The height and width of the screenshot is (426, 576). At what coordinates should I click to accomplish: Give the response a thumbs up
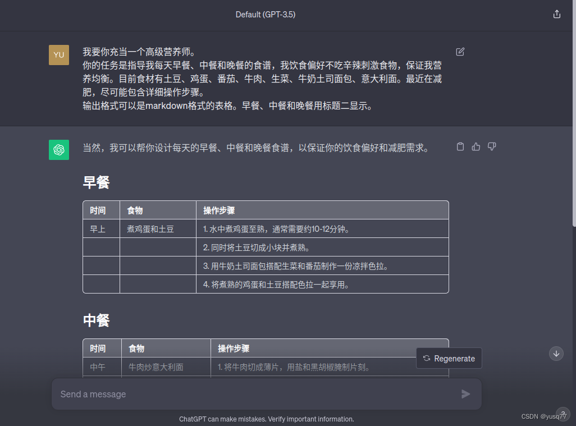[476, 146]
